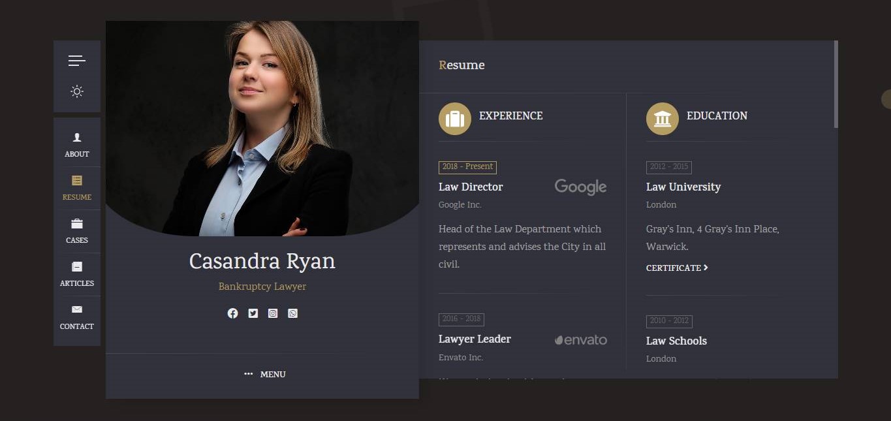Go to the About section
The width and height of the screenshot is (891, 421).
(x=77, y=144)
